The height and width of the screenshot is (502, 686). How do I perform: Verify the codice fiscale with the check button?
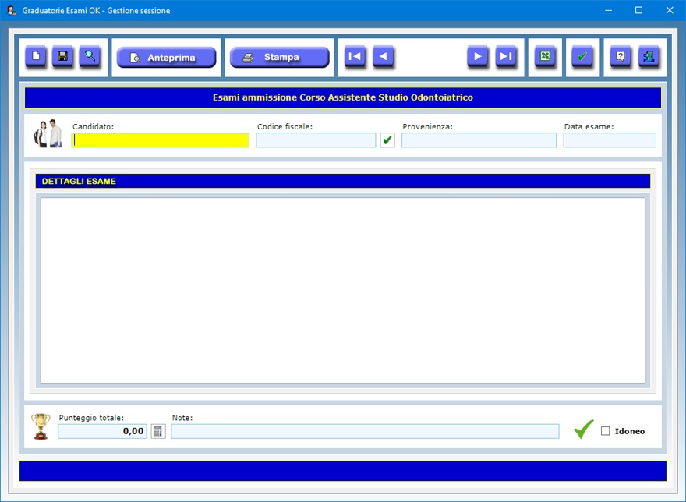(x=387, y=140)
